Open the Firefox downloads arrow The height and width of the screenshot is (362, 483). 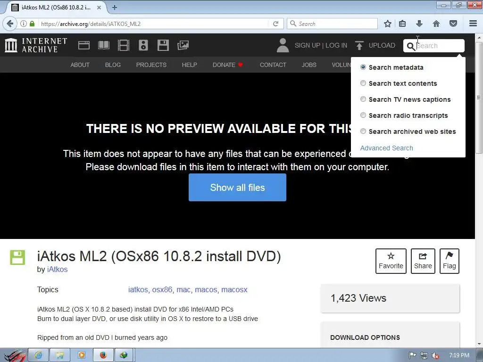coord(419,24)
